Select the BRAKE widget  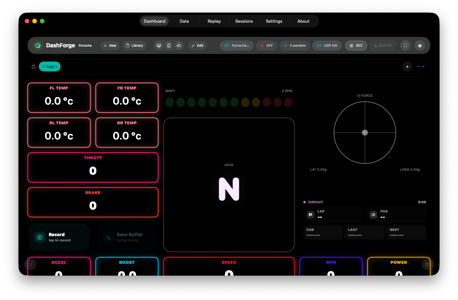click(93, 202)
